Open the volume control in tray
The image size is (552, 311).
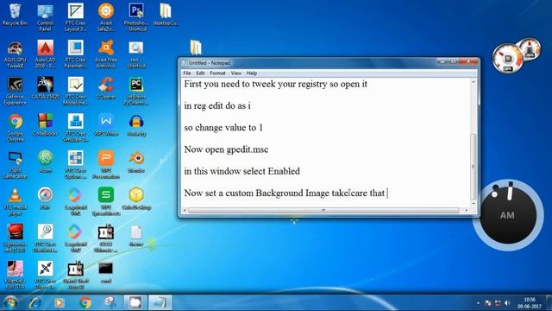507,303
